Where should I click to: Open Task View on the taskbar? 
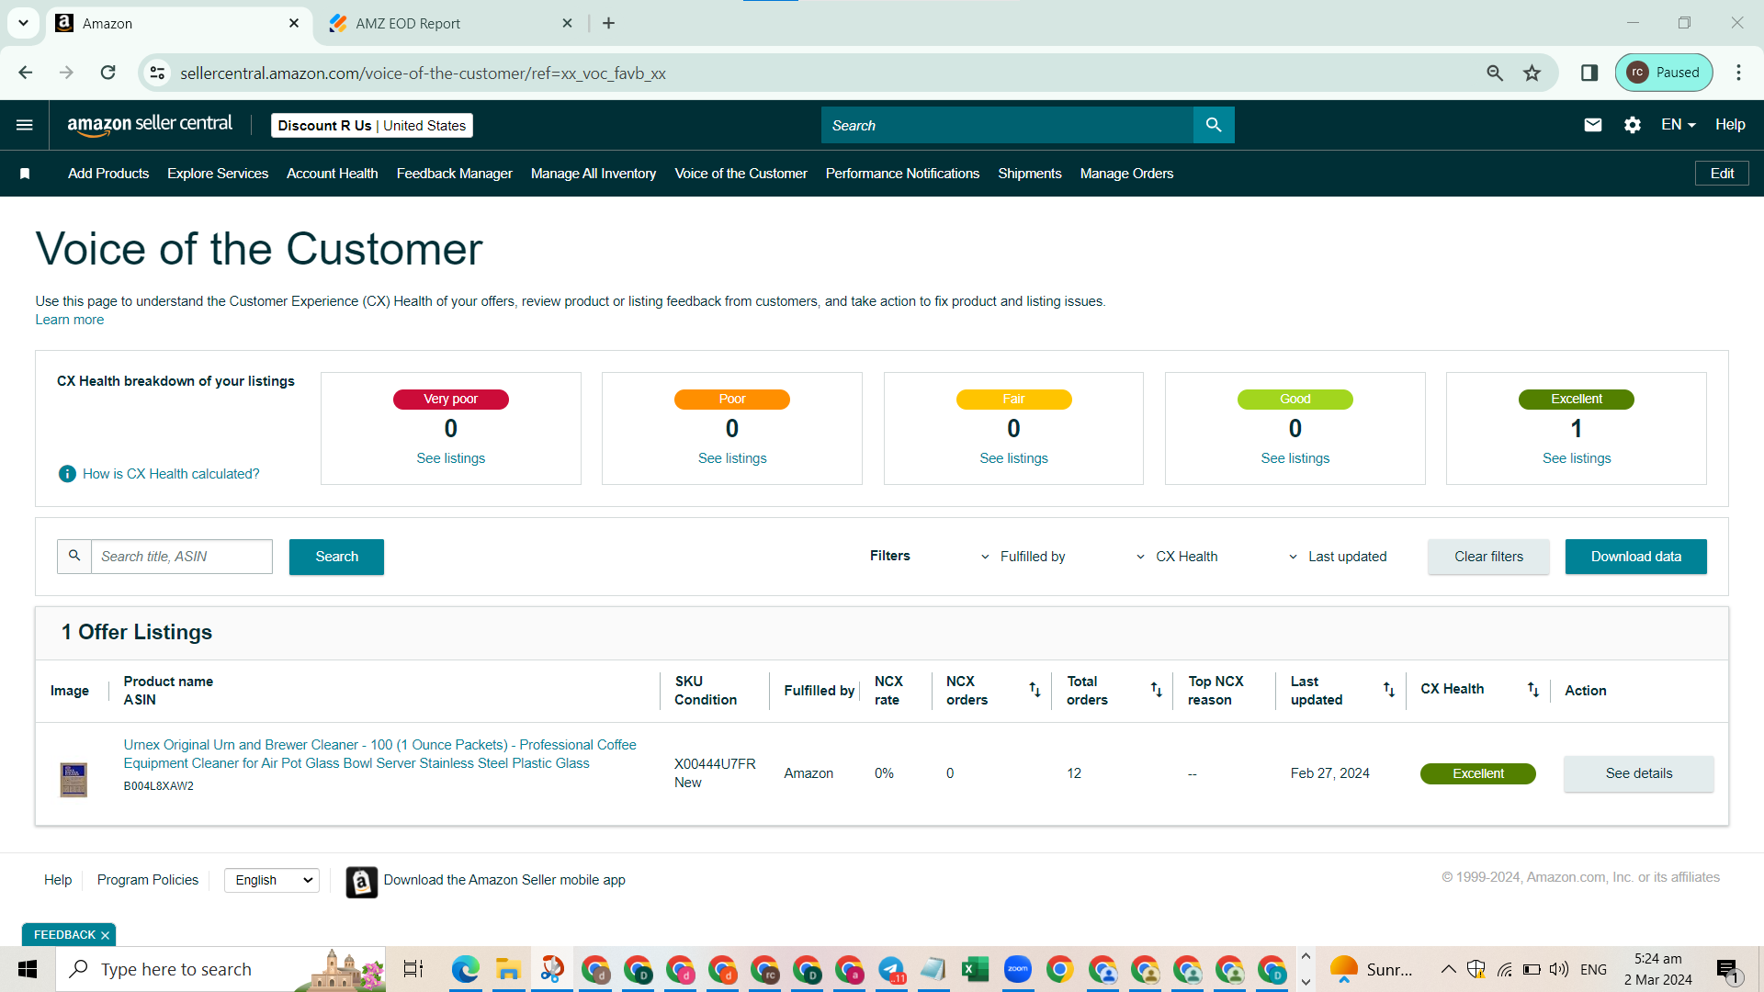413,969
